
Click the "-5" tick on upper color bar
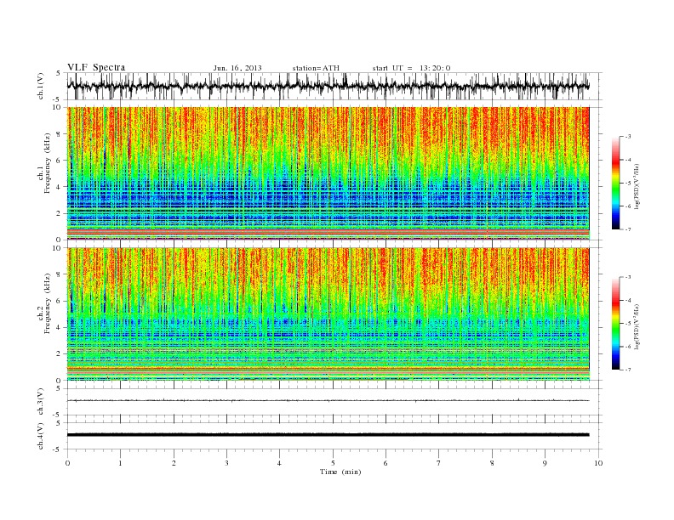pyautogui.click(x=628, y=184)
